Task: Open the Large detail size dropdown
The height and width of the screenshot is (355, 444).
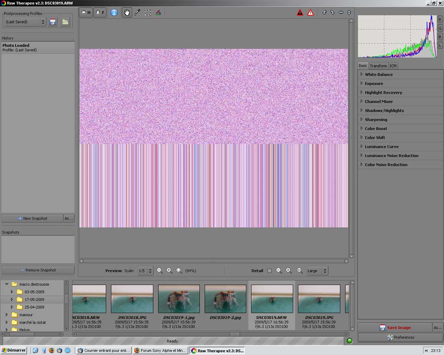Action: point(317,271)
